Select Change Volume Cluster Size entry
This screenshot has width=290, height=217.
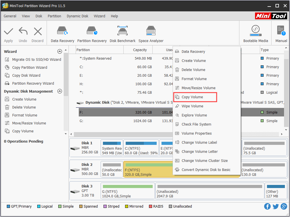207,161
